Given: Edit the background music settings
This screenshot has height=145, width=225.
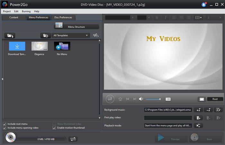Looking at the screenshot, I should [218, 110].
